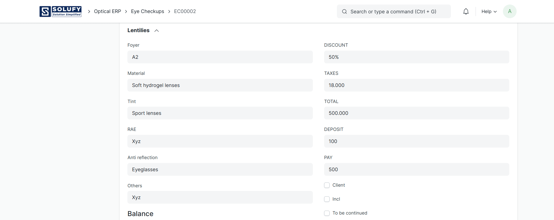The height and width of the screenshot is (220, 554).
Task: Click the Foyer label
Action: click(133, 45)
